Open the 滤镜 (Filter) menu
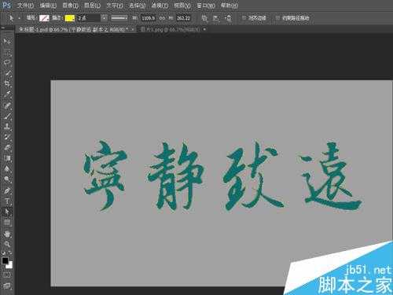This screenshot has height=295, width=393. [160, 6]
